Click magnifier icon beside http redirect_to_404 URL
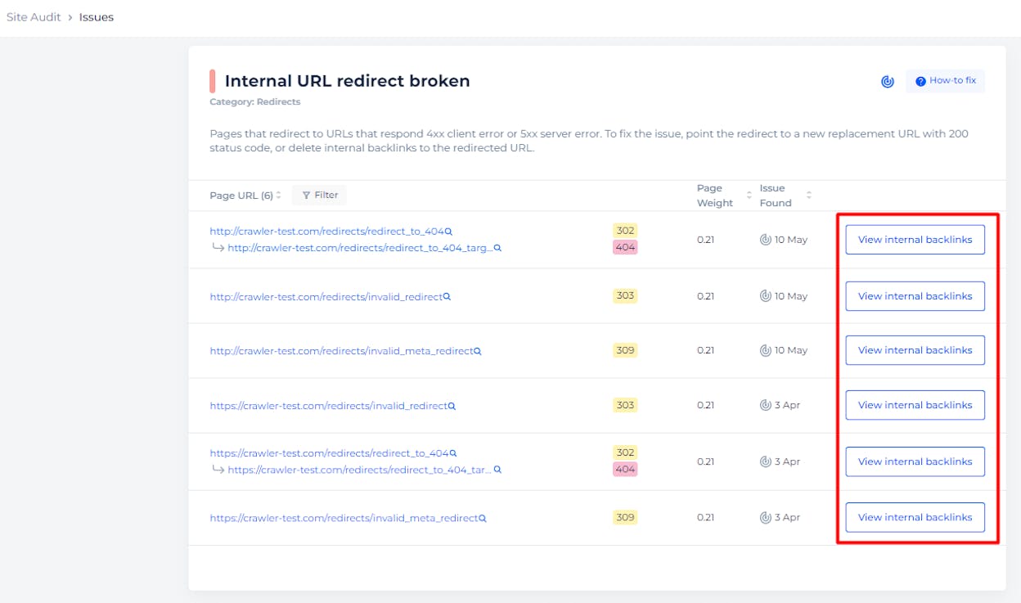This screenshot has width=1021, height=603. 448,232
